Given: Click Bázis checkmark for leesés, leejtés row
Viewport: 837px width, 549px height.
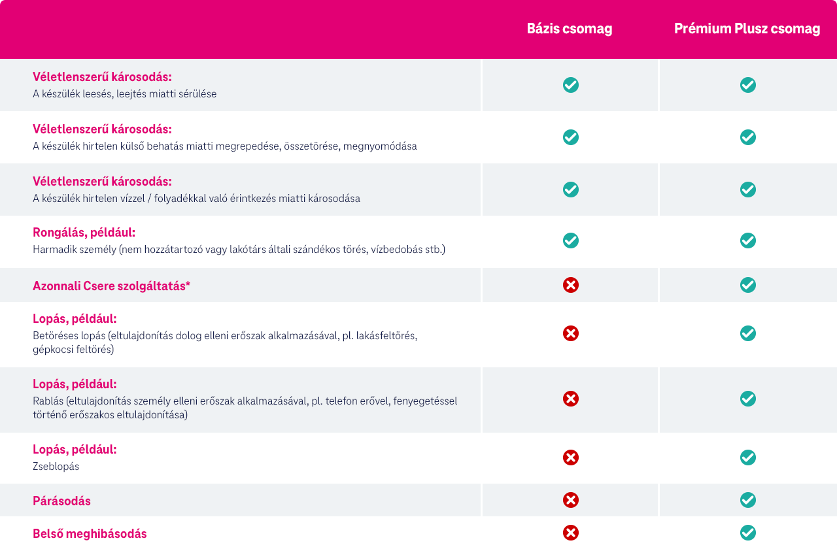Looking at the screenshot, I should pyautogui.click(x=571, y=85).
